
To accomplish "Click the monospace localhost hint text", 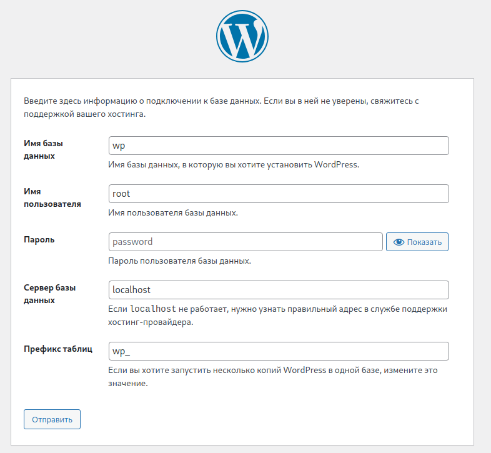I will 153,309.
